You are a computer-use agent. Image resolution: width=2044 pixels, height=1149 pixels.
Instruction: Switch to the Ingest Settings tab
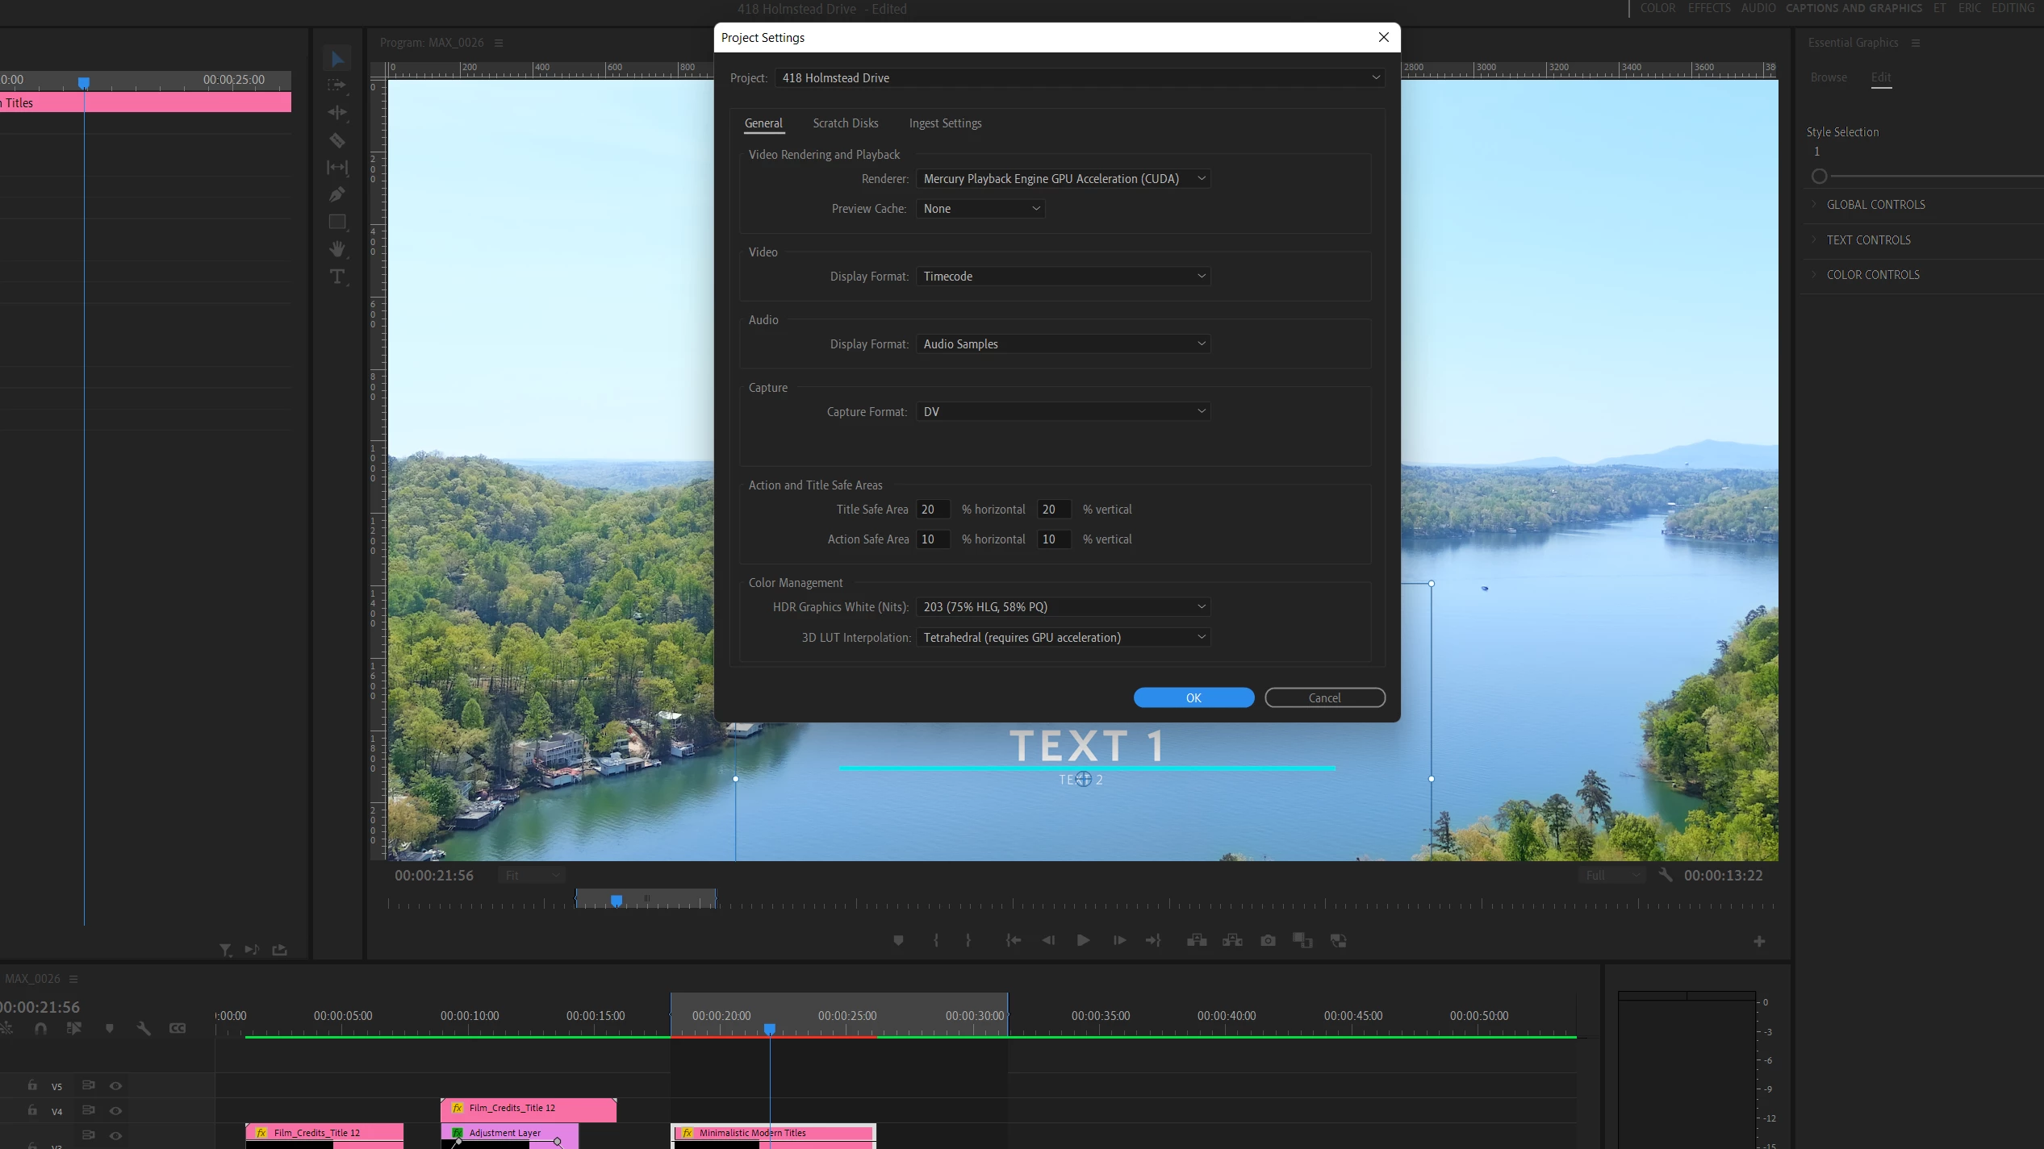coord(945,123)
